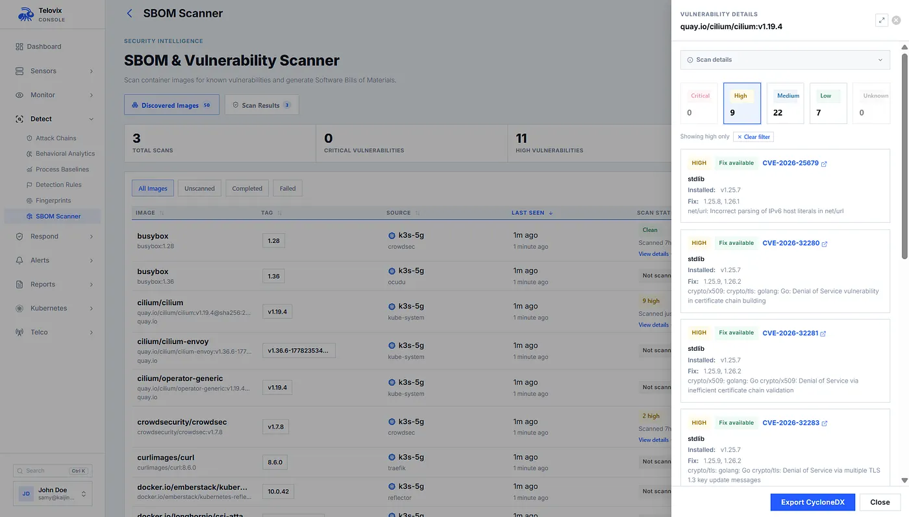909x517 pixels.
Task: Sort table by Image column
Action: (150, 213)
